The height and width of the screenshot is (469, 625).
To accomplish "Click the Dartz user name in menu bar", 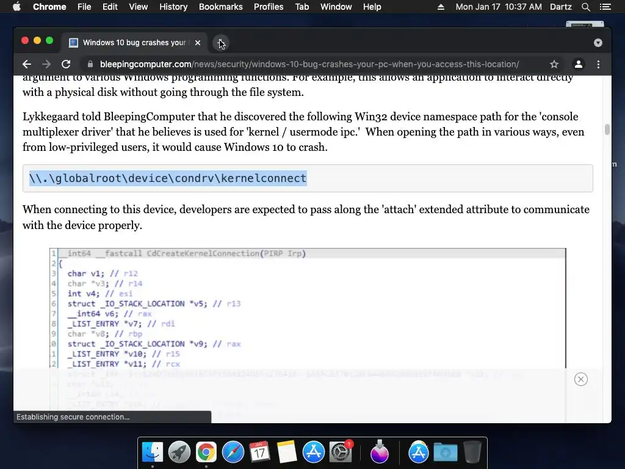I will point(561,7).
